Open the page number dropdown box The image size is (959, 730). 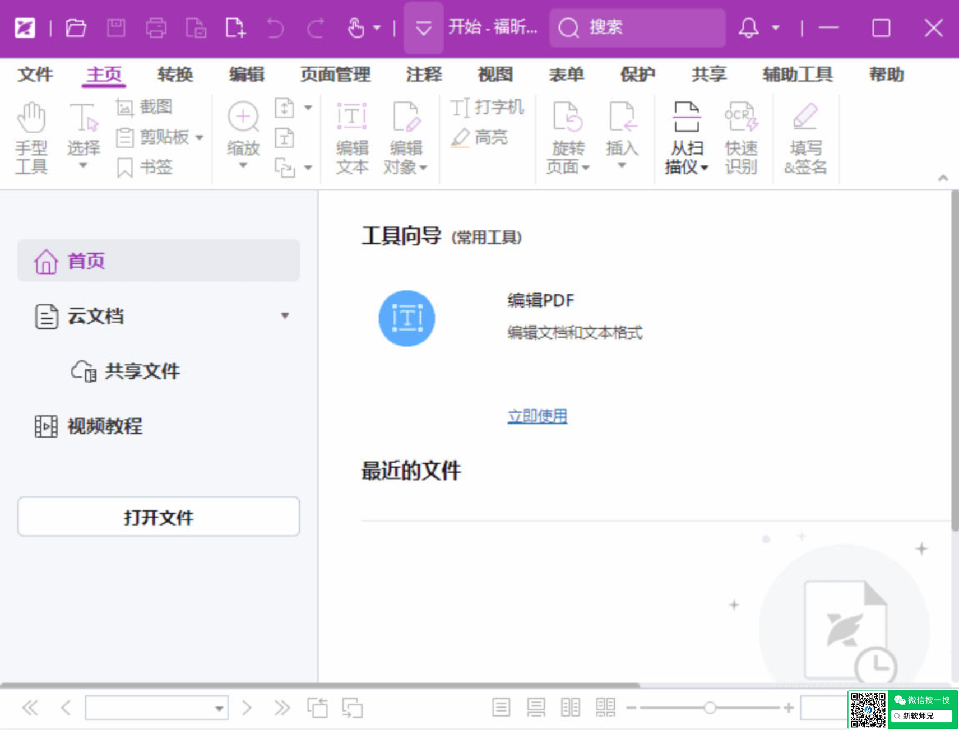pos(219,709)
